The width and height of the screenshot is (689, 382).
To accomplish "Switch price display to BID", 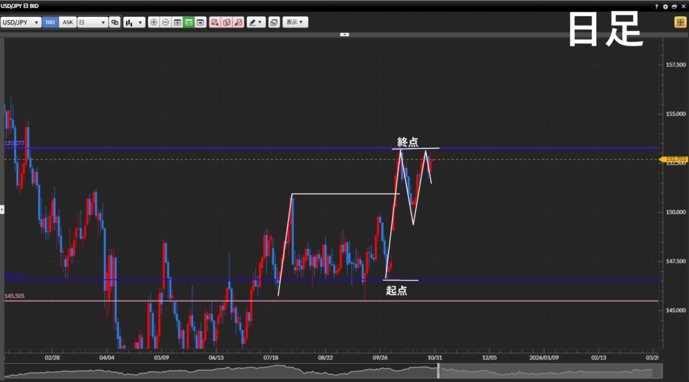I will [50, 22].
